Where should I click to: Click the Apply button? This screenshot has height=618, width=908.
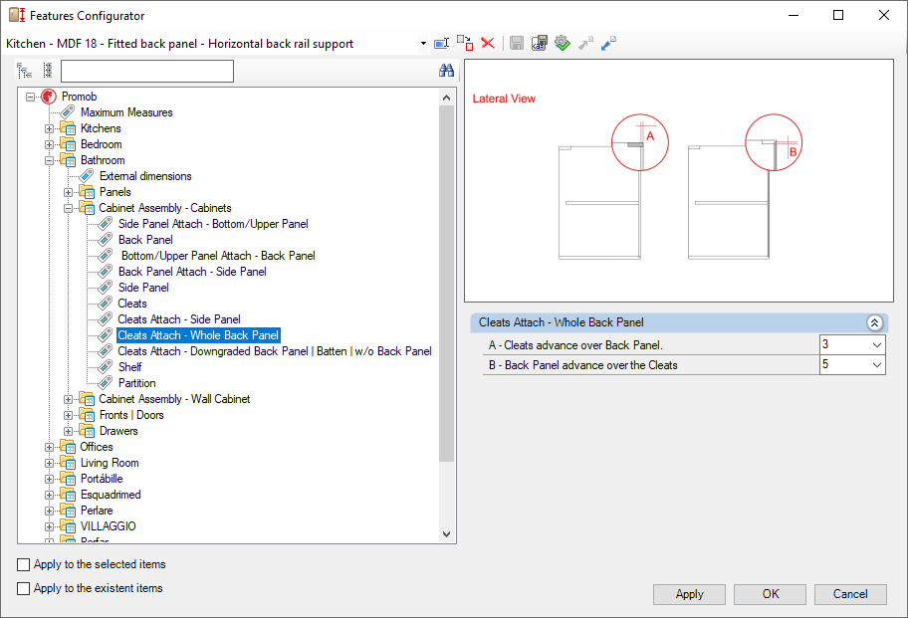[689, 594]
